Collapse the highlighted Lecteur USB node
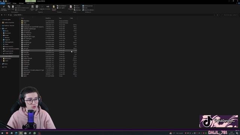 [x=1, y=56]
